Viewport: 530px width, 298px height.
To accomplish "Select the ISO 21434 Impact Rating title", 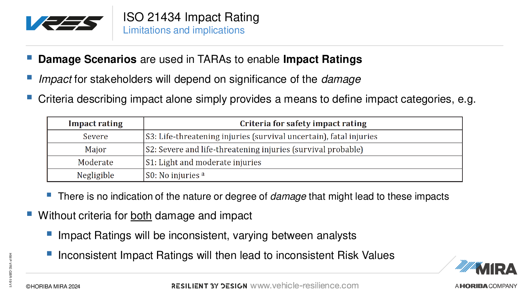I will 191,17.
